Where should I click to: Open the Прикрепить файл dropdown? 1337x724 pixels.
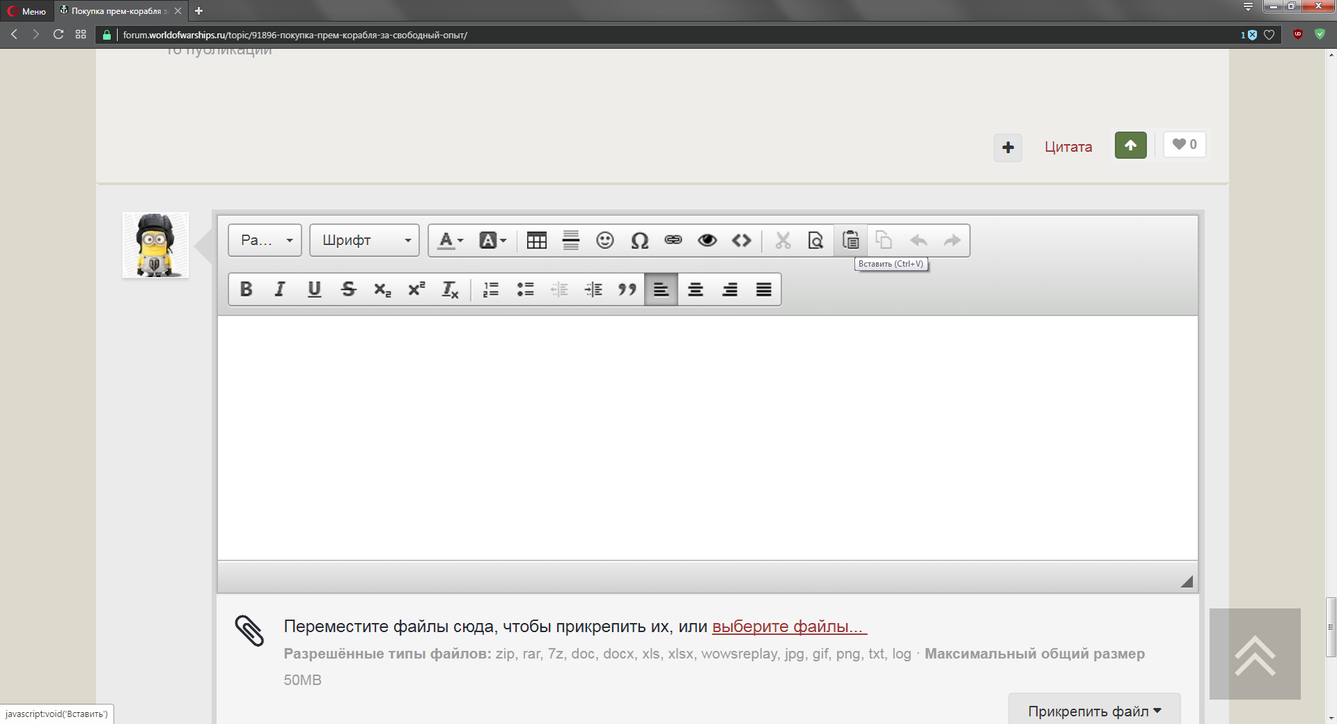pos(1094,711)
